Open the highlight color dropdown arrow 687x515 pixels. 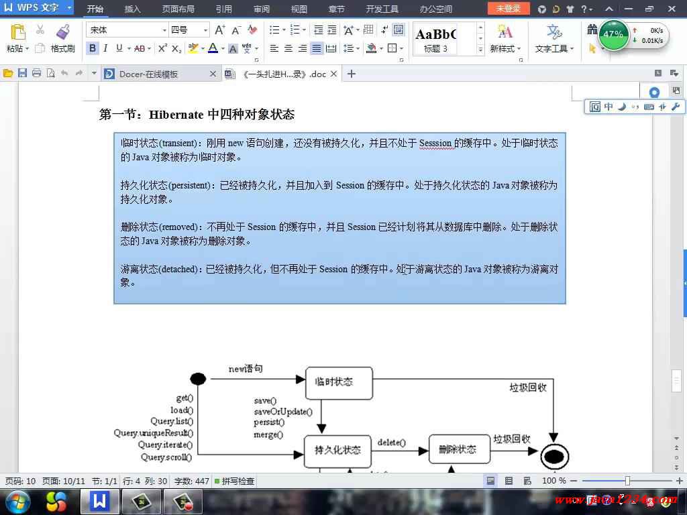(203, 48)
